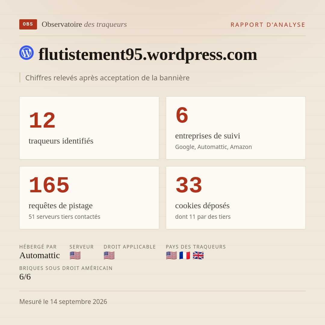
Task: Click the US flag under Droit applicable
Action: [109, 255]
